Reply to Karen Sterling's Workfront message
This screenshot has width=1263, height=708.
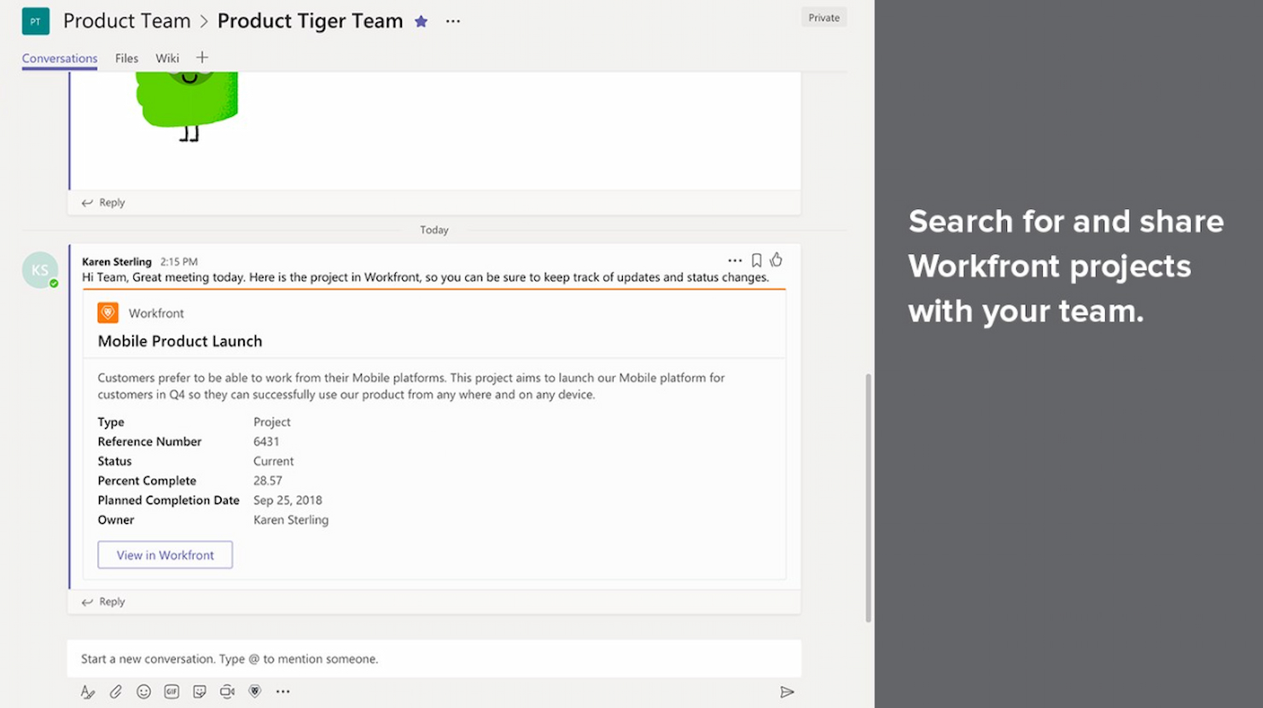(x=103, y=601)
